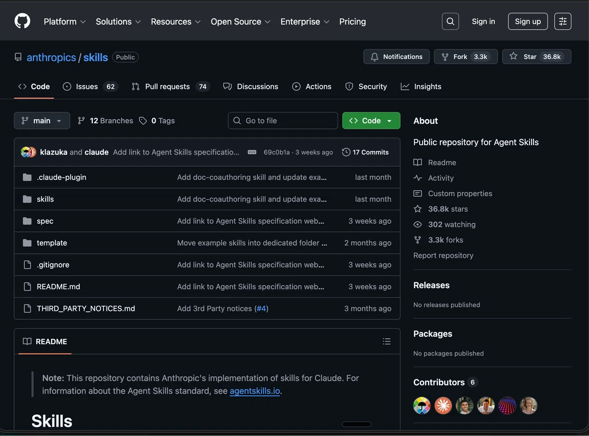The height and width of the screenshot is (436, 589).
Task: Open Platform dropdown menu
Action: tap(65, 22)
